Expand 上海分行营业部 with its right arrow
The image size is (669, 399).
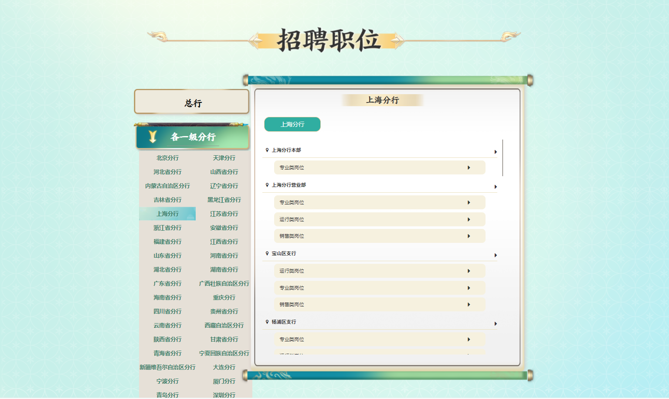(x=496, y=187)
